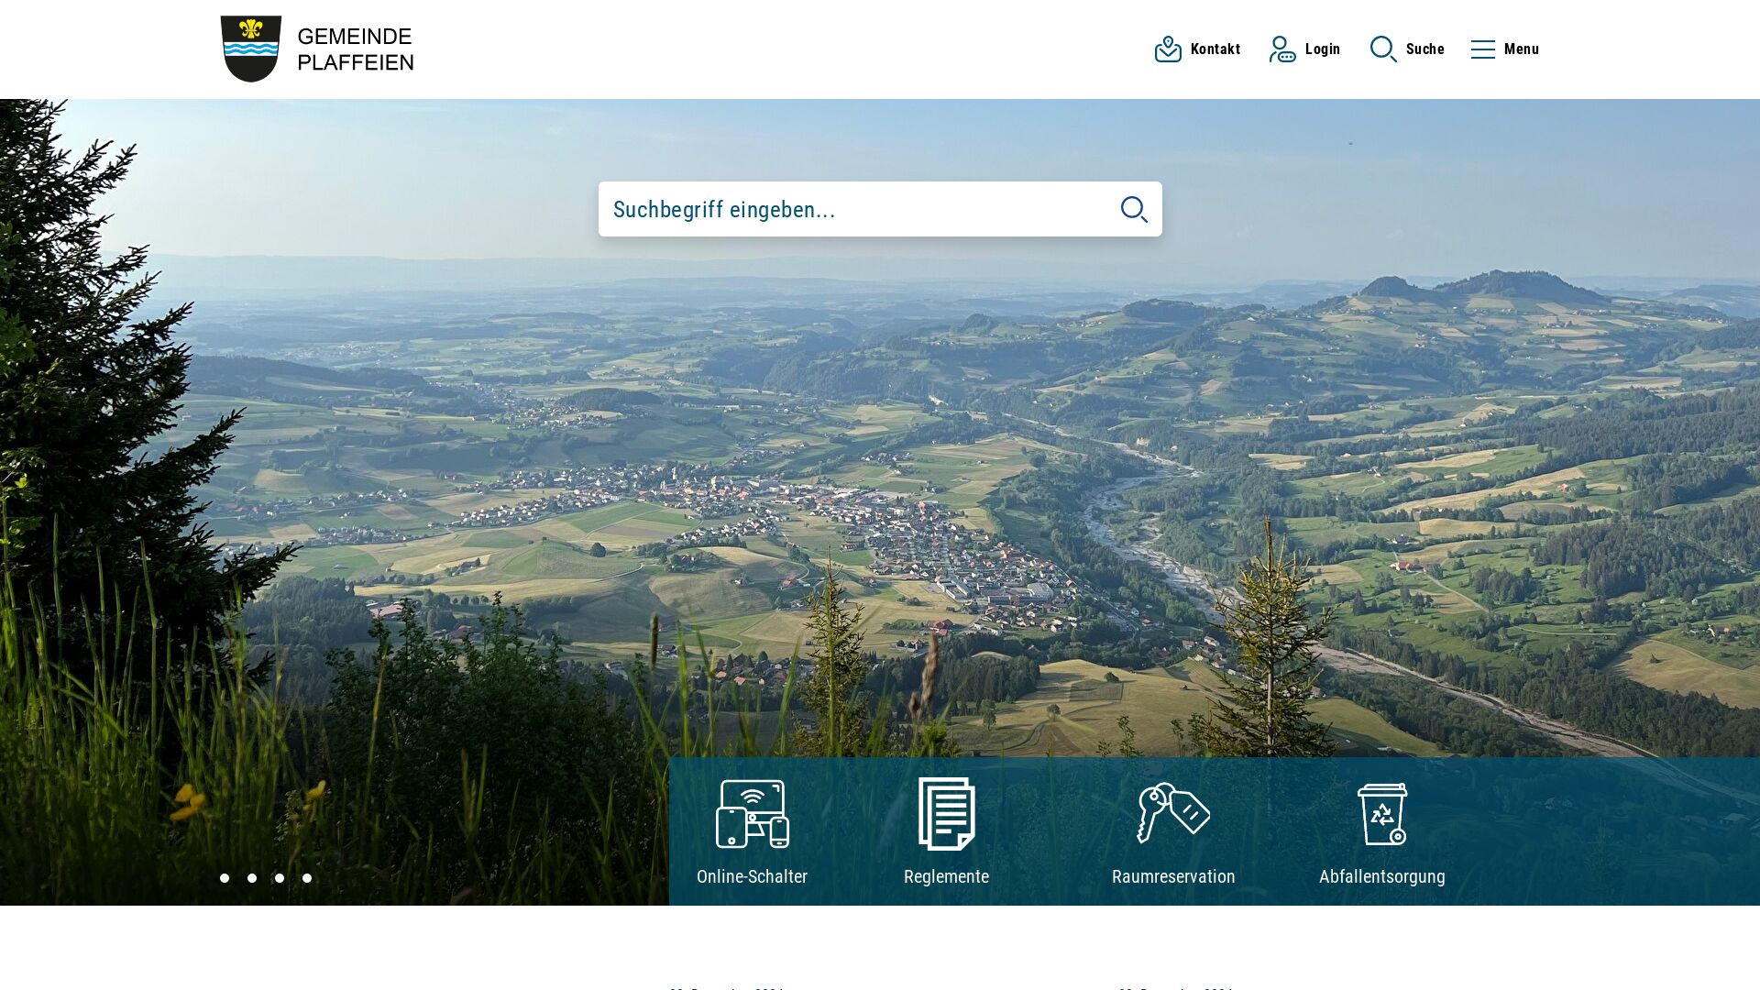Select the third slideshow dot
Viewport: 1760px width, 990px height.
[x=280, y=878]
